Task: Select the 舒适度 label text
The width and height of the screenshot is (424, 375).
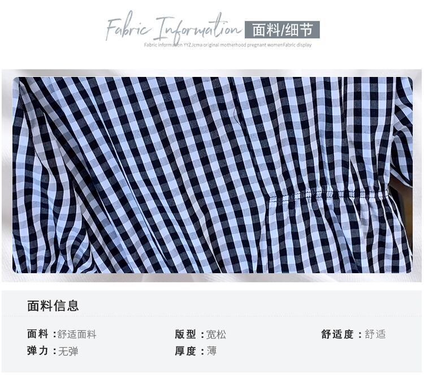Action: click(x=338, y=334)
